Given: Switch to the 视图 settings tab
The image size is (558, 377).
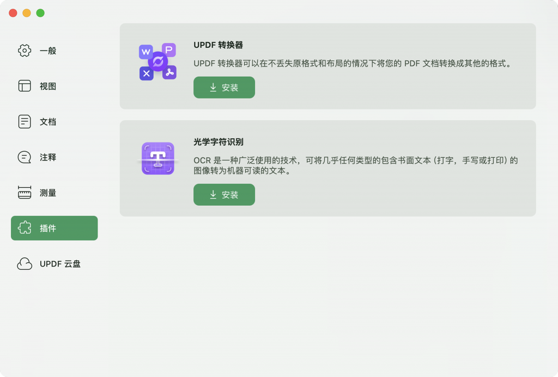Looking at the screenshot, I should (48, 86).
